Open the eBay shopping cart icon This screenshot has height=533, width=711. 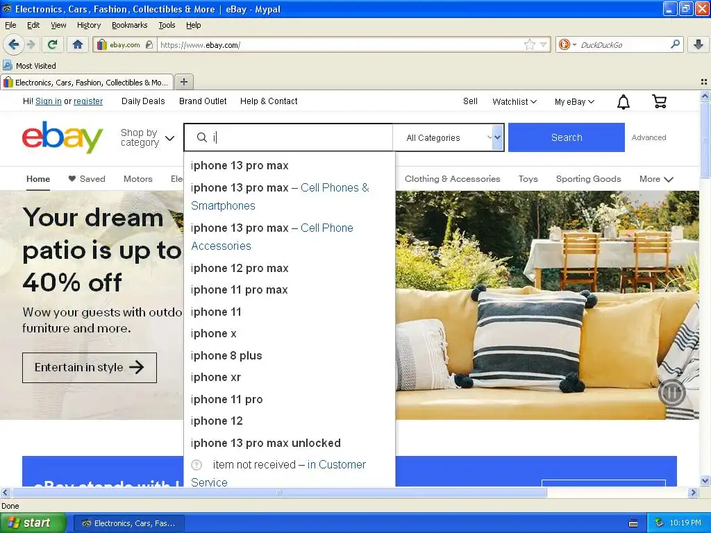[660, 101]
